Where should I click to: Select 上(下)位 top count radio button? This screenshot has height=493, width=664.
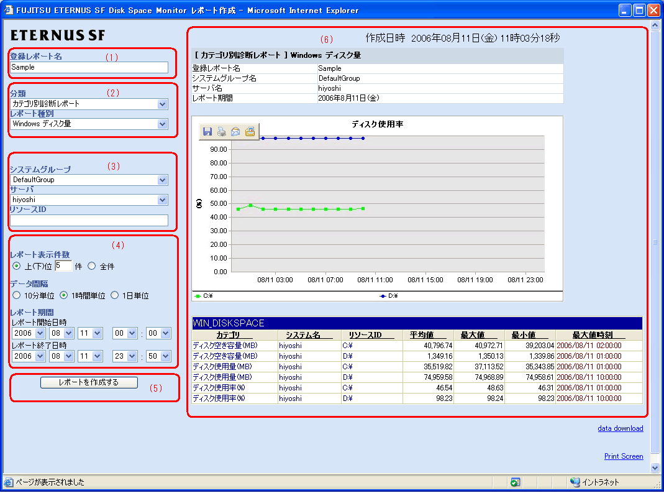[x=17, y=266]
